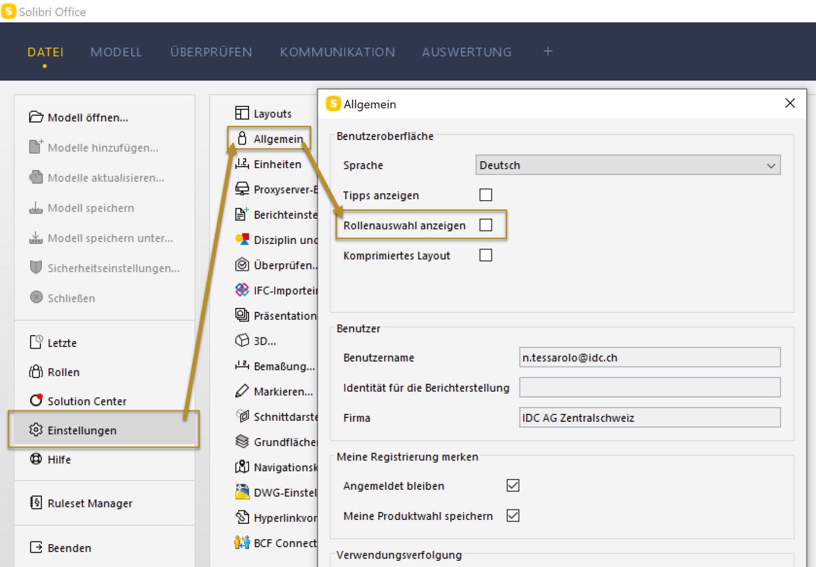The width and height of the screenshot is (816, 567).
Task: Click the Hyperlinkvorlagen icon
Action: coord(242,517)
